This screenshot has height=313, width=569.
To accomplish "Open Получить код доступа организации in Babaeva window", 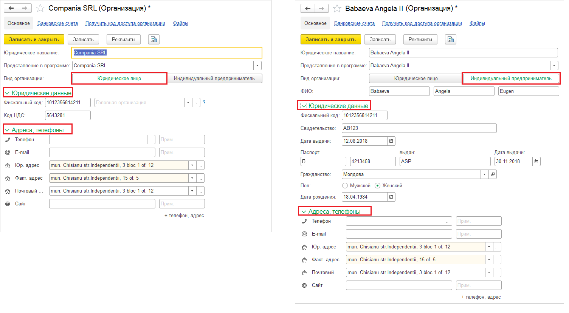I will point(422,23).
